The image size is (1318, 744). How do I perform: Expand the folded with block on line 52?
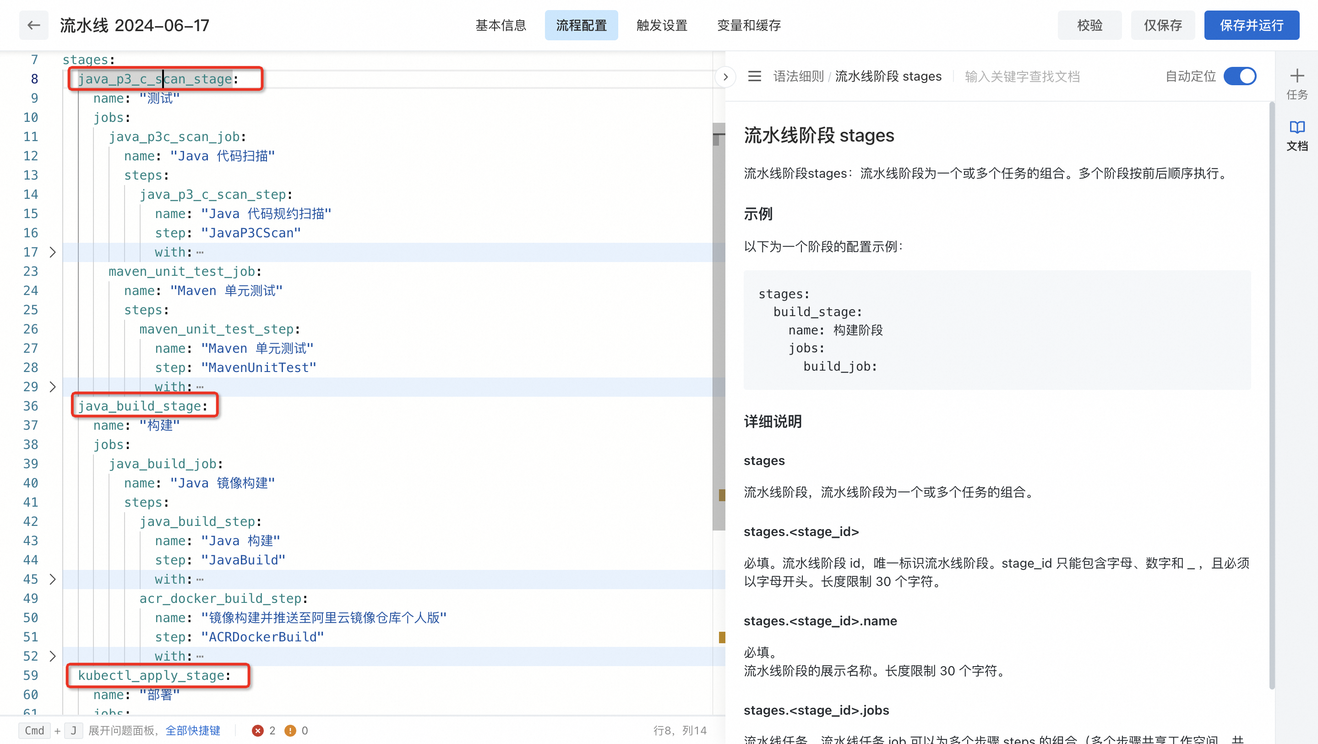point(52,656)
